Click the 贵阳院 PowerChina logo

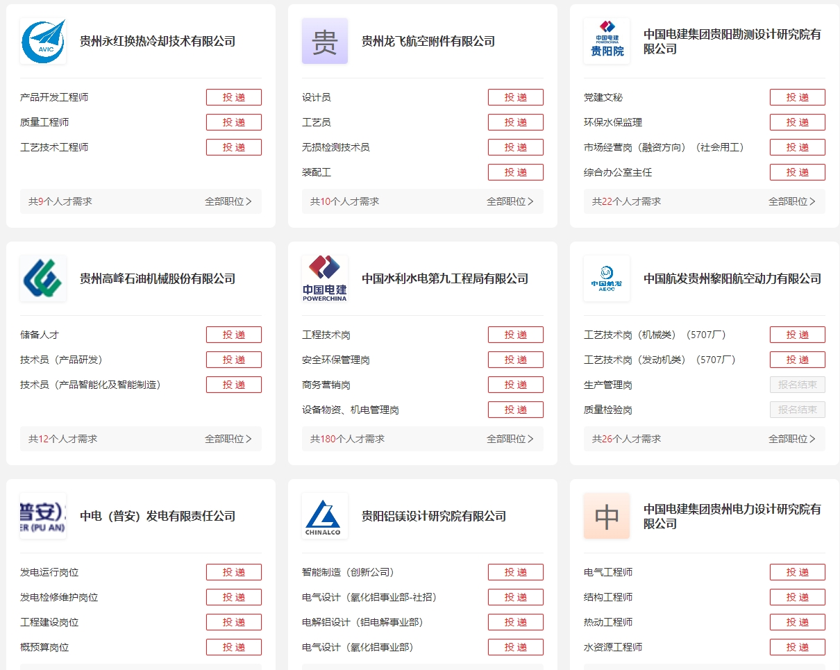607,42
